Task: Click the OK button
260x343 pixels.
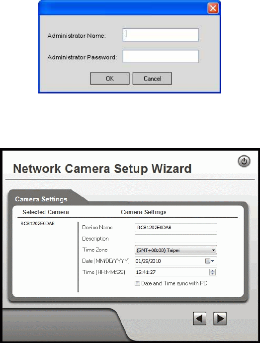Action: point(110,79)
